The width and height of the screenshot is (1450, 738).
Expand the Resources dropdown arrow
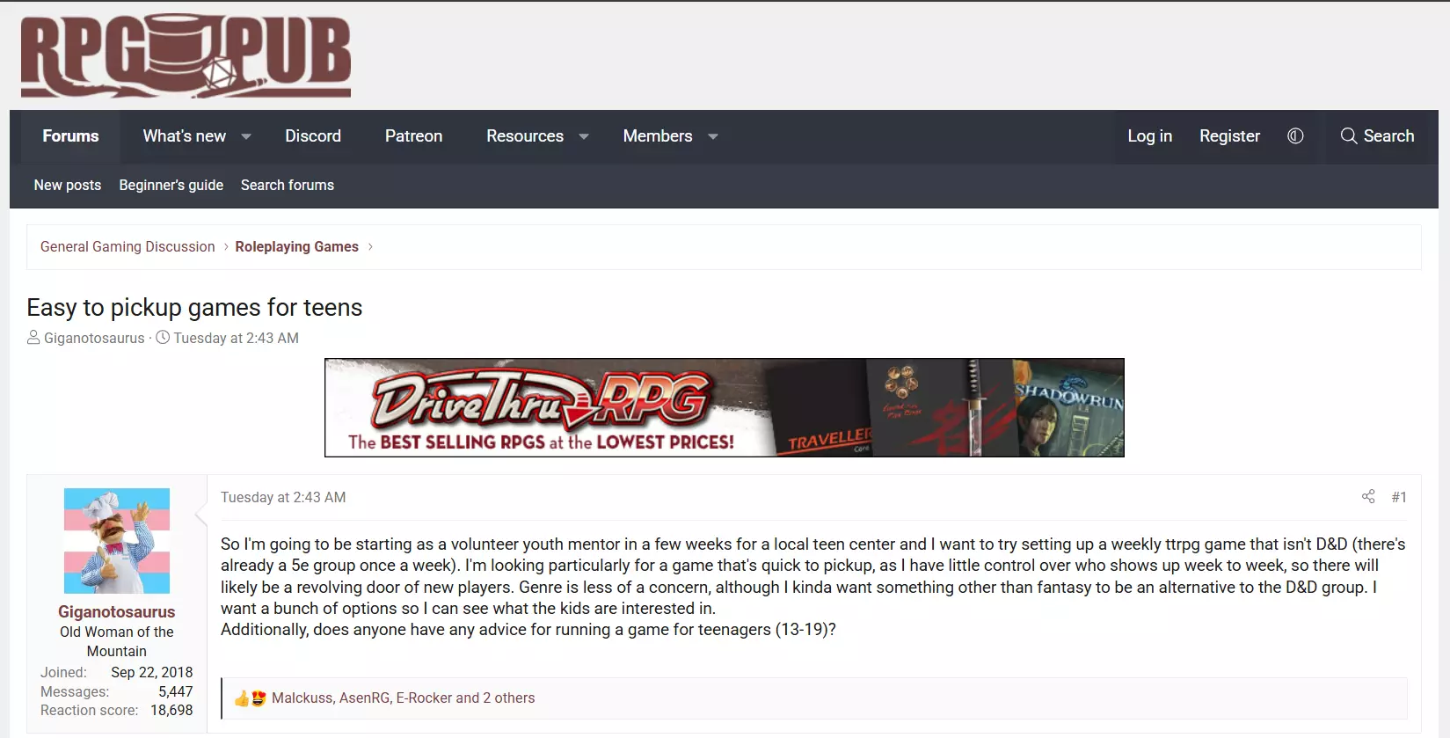pos(584,136)
